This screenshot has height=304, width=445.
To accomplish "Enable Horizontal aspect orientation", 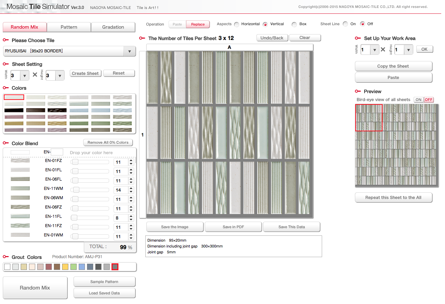I will click(x=236, y=24).
